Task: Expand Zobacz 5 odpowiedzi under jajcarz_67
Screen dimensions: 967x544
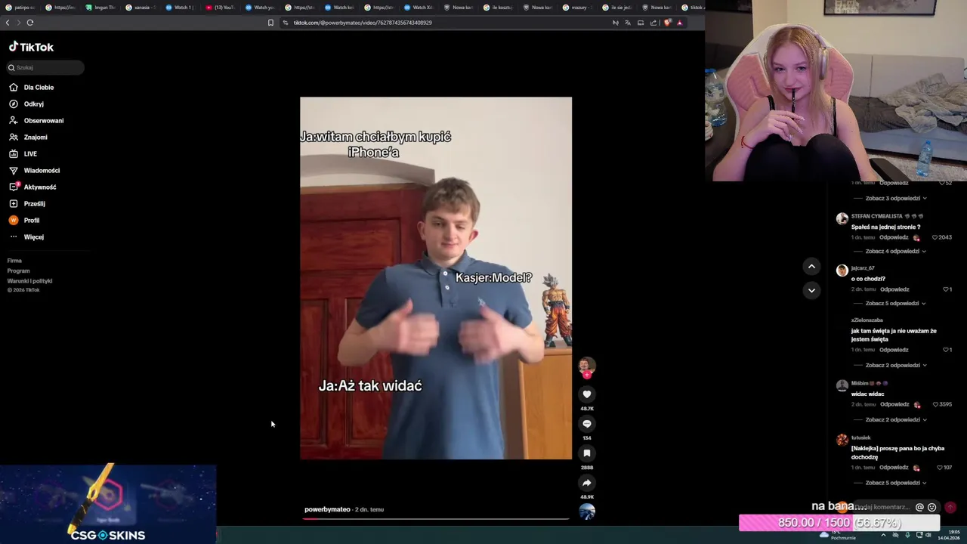Action: [x=896, y=304]
